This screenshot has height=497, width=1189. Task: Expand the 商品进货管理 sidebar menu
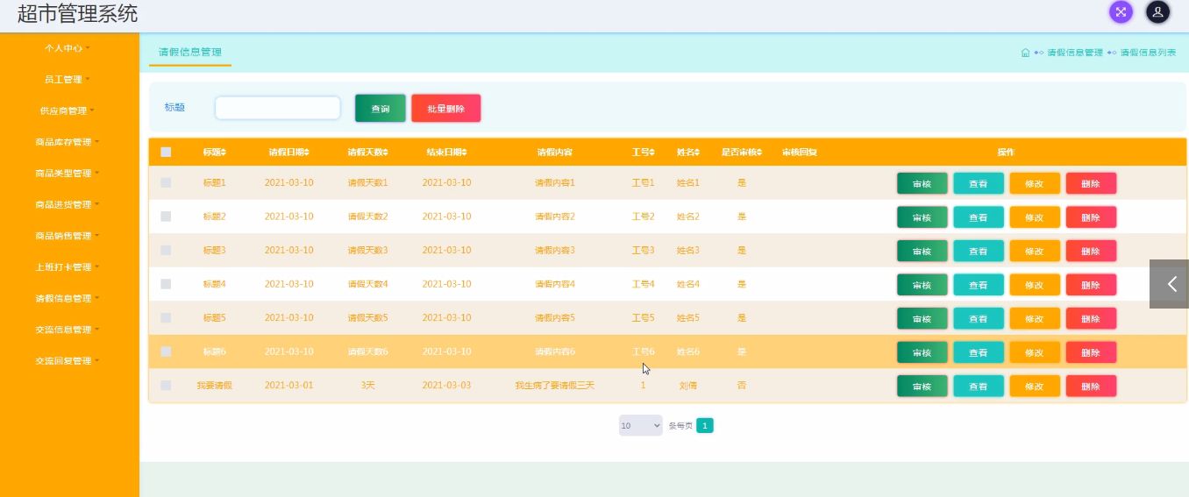point(68,205)
